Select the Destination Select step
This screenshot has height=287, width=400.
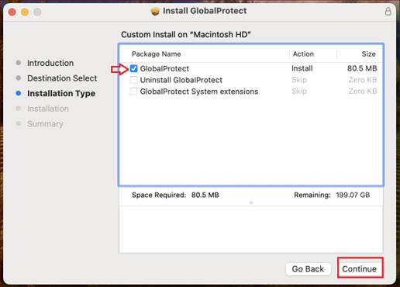[x=62, y=78]
